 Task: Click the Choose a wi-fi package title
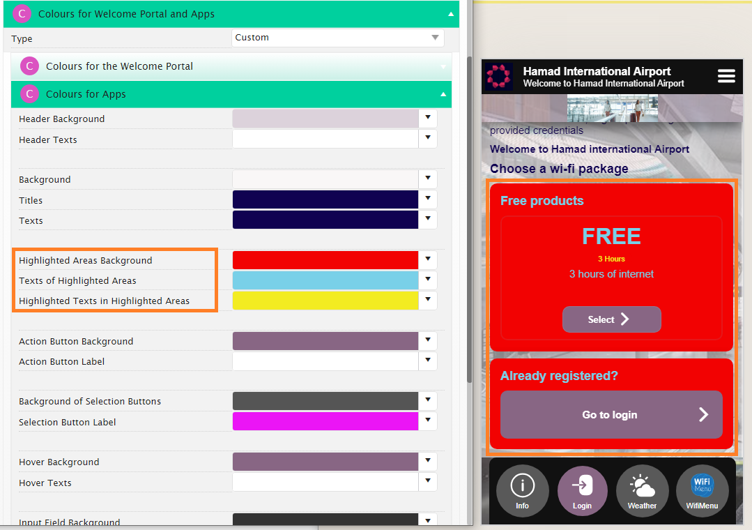pyautogui.click(x=559, y=169)
